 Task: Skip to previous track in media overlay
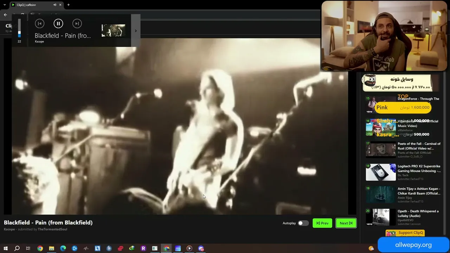click(x=40, y=24)
